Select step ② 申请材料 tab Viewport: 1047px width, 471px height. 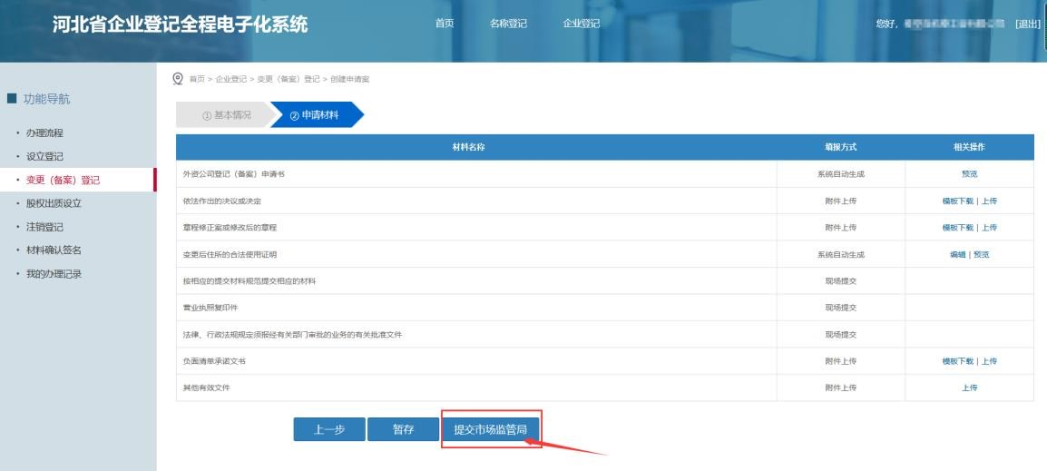pyautogui.click(x=314, y=114)
